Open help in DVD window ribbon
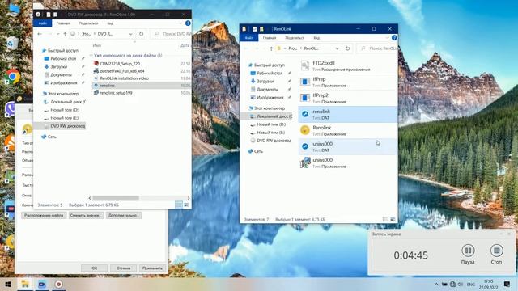Screen dimensions: 518x291 pyautogui.click(x=188, y=23)
